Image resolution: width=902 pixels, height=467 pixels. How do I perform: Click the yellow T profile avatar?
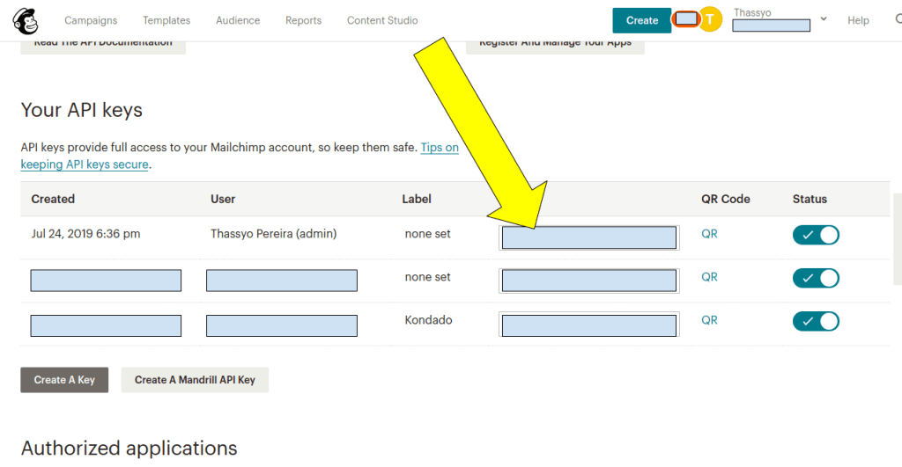pyautogui.click(x=710, y=19)
